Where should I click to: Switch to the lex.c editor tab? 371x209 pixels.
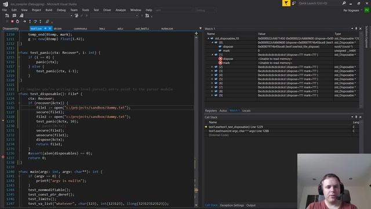(x=102, y=28)
